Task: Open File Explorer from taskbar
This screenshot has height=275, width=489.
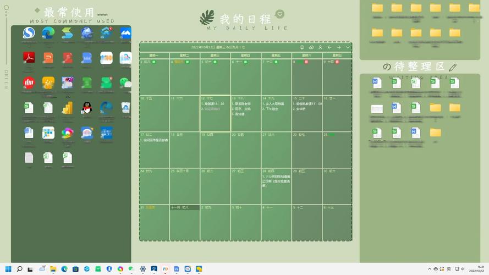Action: [53, 269]
